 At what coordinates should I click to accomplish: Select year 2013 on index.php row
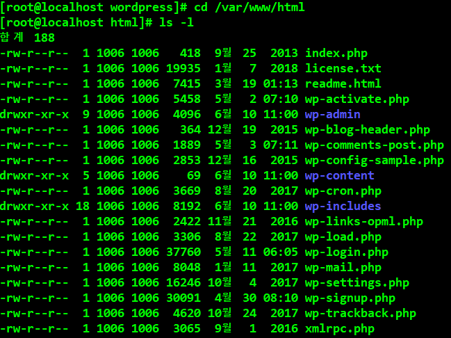tap(284, 54)
